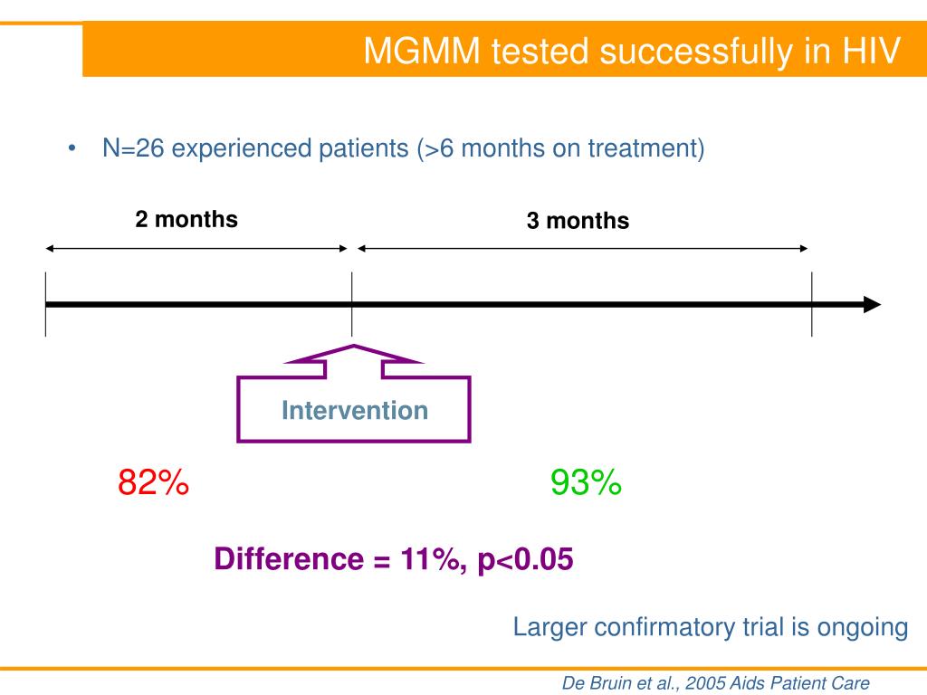Click the De Bruin et al. citation
Viewport: 927px width, 695px height.
pyautogui.click(x=715, y=683)
